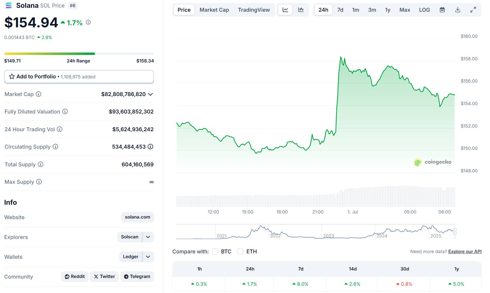Open Explorers dropdown arrow next to Solscan
490x293 pixels.
click(x=148, y=237)
